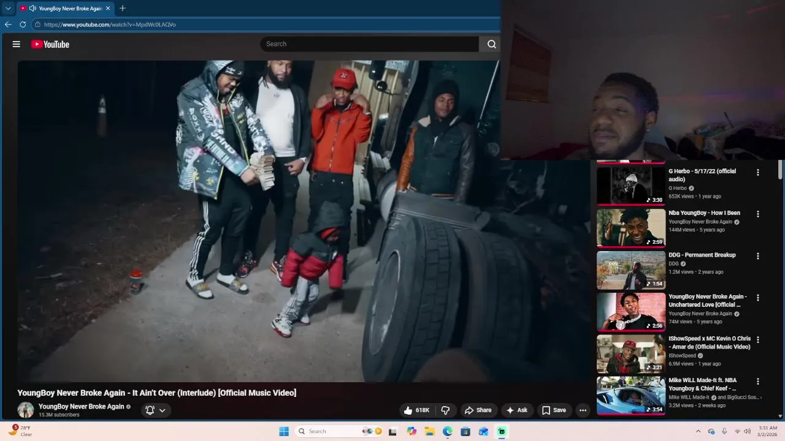Open the Windows Start menu
The width and height of the screenshot is (785, 441).
pyautogui.click(x=284, y=431)
